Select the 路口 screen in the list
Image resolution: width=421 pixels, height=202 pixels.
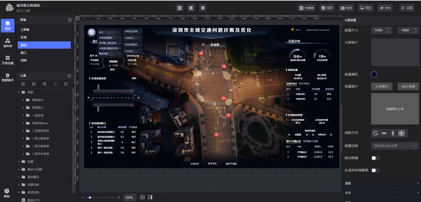[x=24, y=53]
